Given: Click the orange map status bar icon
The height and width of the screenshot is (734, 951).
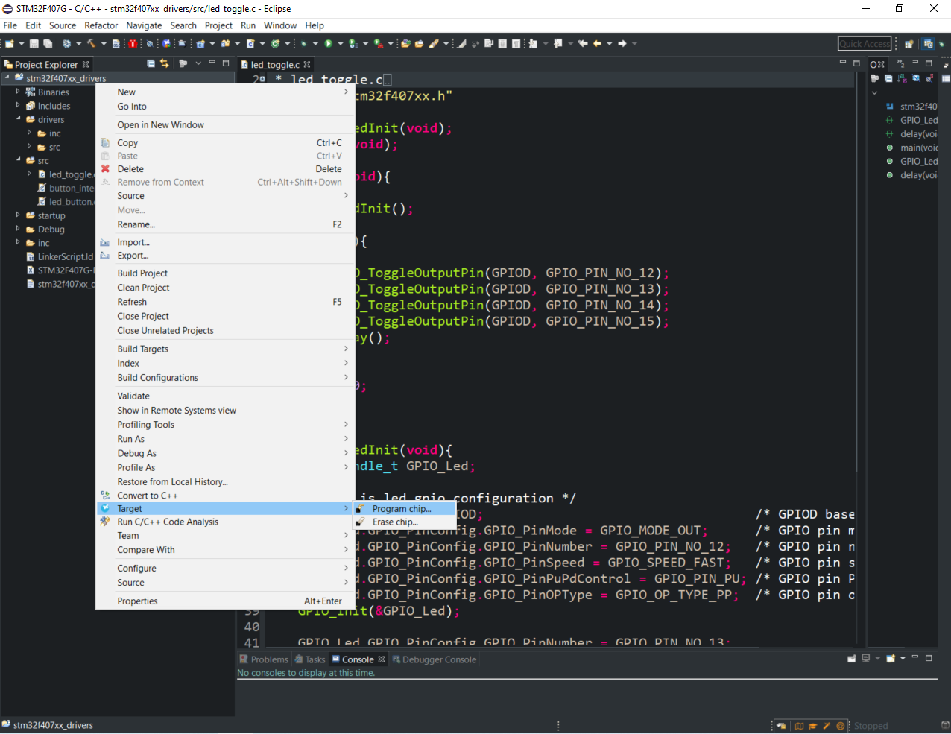Looking at the screenshot, I should pyautogui.click(x=799, y=726).
